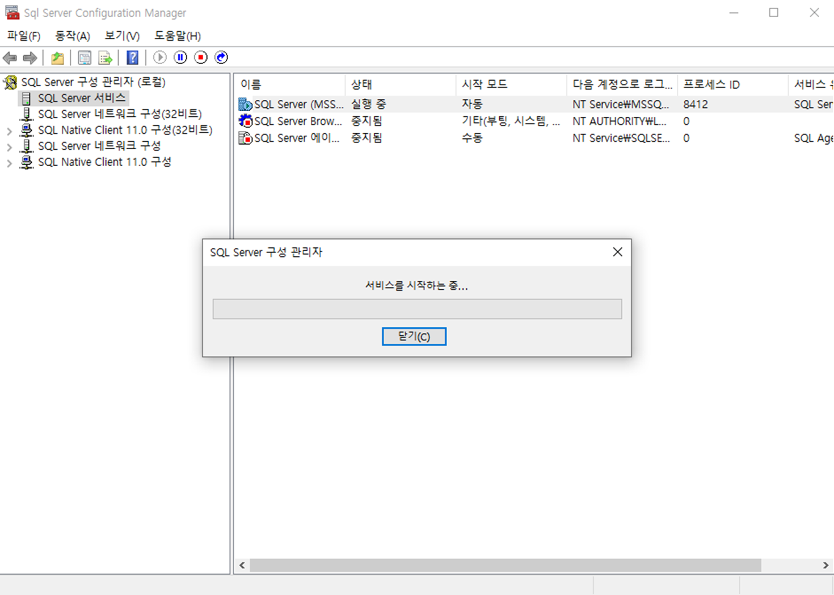Sort by 다음 계정으로 로그... column header
Screen dimensions: 834x595
click(622, 85)
